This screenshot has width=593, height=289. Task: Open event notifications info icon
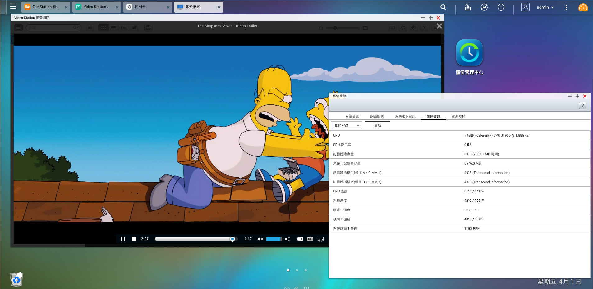tap(501, 7)
